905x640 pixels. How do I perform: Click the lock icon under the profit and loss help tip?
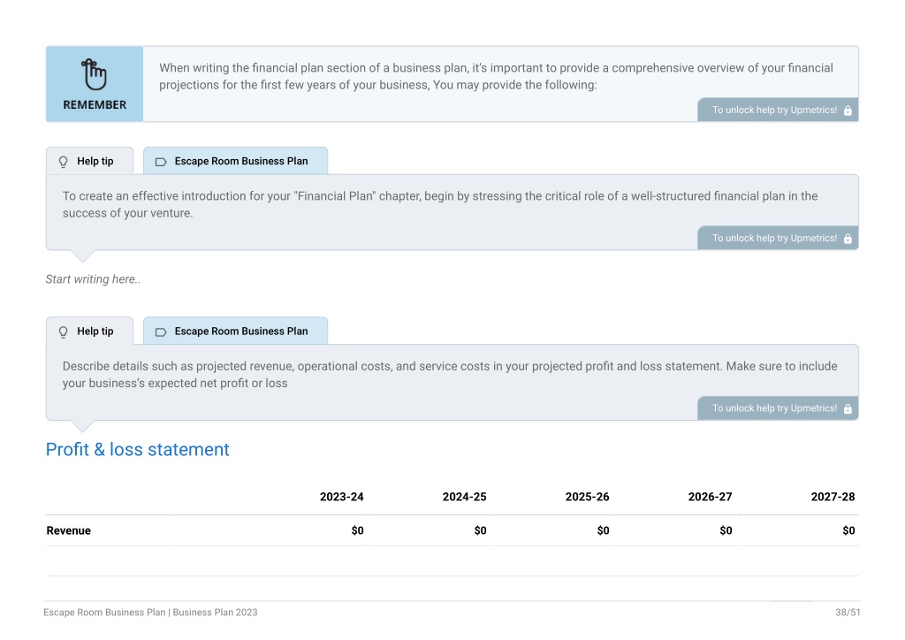(x=848, y=408)
